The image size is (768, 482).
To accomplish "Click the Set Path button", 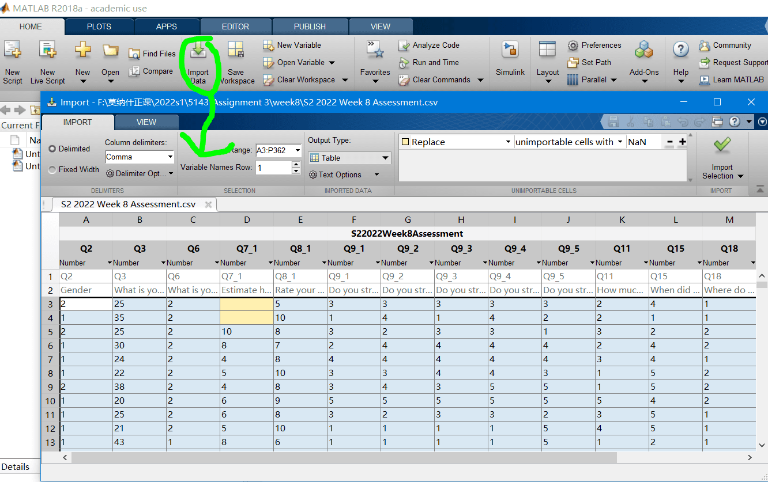I will point(589,62).
